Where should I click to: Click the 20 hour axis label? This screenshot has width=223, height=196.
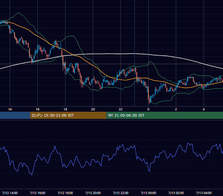click(93, 109)
